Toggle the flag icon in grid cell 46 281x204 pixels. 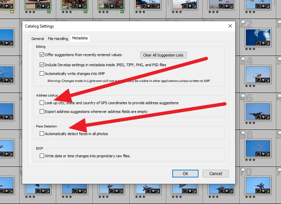pos(243,96)
